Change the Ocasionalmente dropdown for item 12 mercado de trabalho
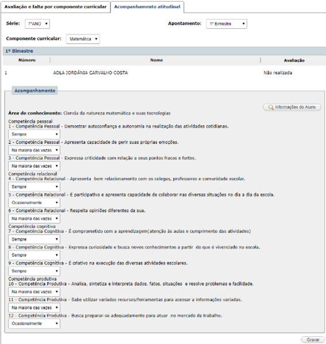Viewport: 326px width, 344px height. point(34,323)
